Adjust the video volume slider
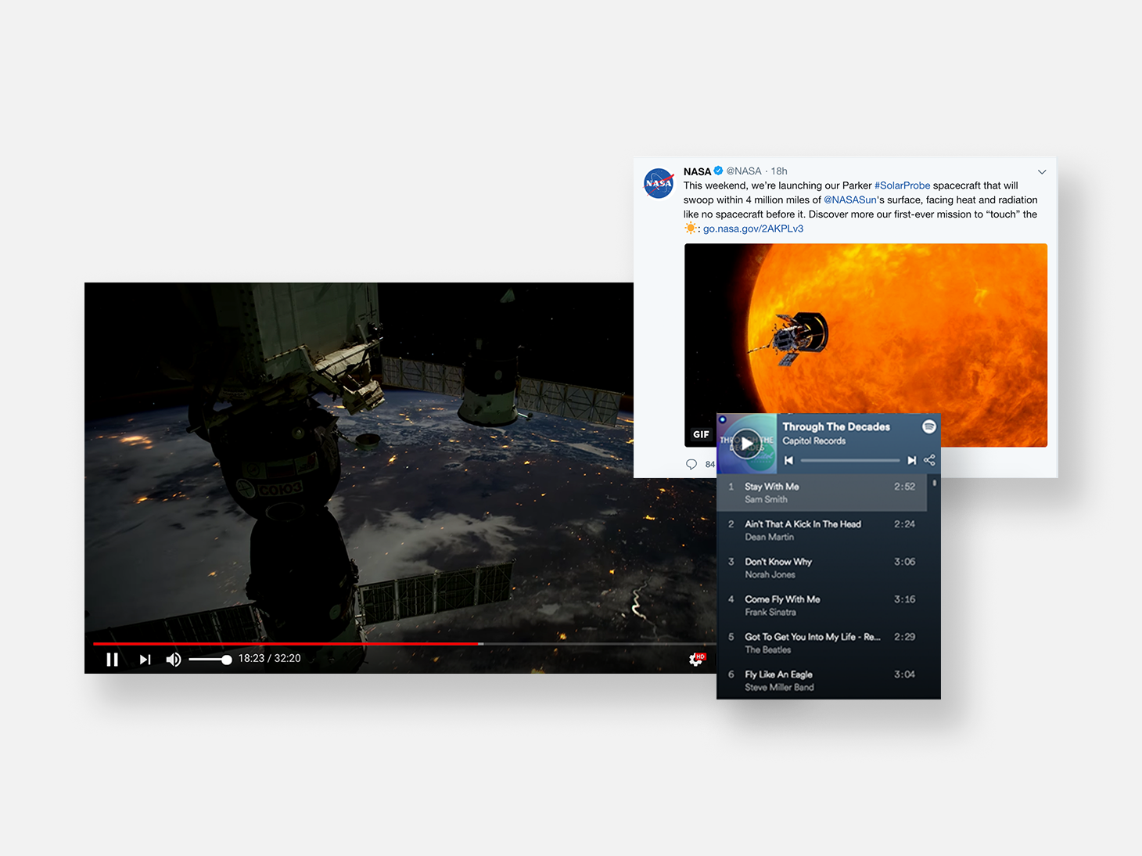 210,660
